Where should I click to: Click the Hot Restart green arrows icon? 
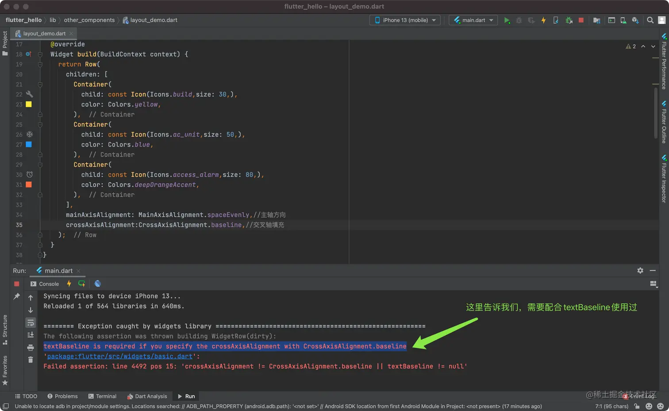[x=81, y=284]
